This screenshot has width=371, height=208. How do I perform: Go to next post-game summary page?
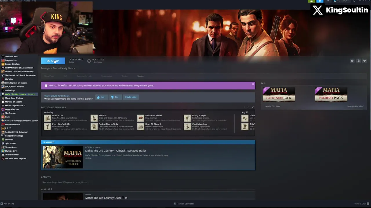point(248,107)
